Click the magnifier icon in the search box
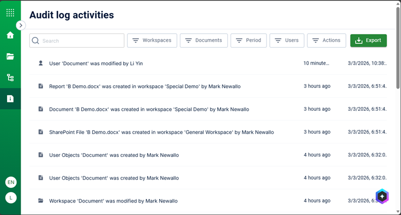The width and height of the screenshot is (401, 215). pyautogui.click(x=35, y=41)
